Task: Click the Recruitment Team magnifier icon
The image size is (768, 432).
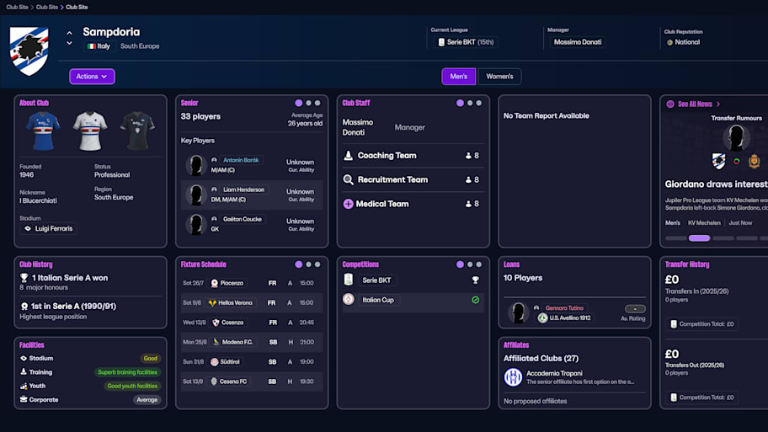Action: 349,179
